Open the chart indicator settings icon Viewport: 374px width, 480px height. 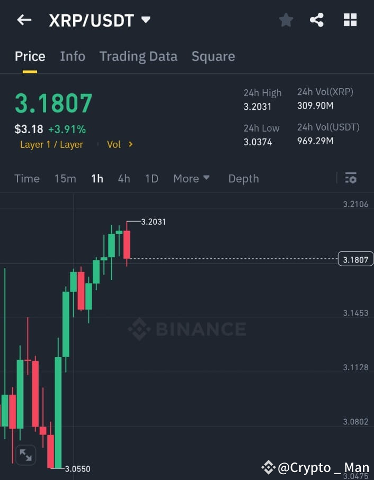pyautogui.click(x=351, y=178)
